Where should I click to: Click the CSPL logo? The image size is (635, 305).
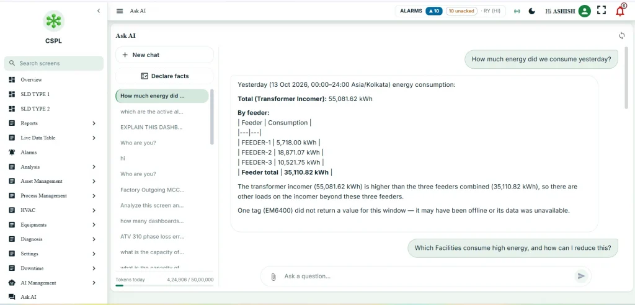[x=53, y=22]
